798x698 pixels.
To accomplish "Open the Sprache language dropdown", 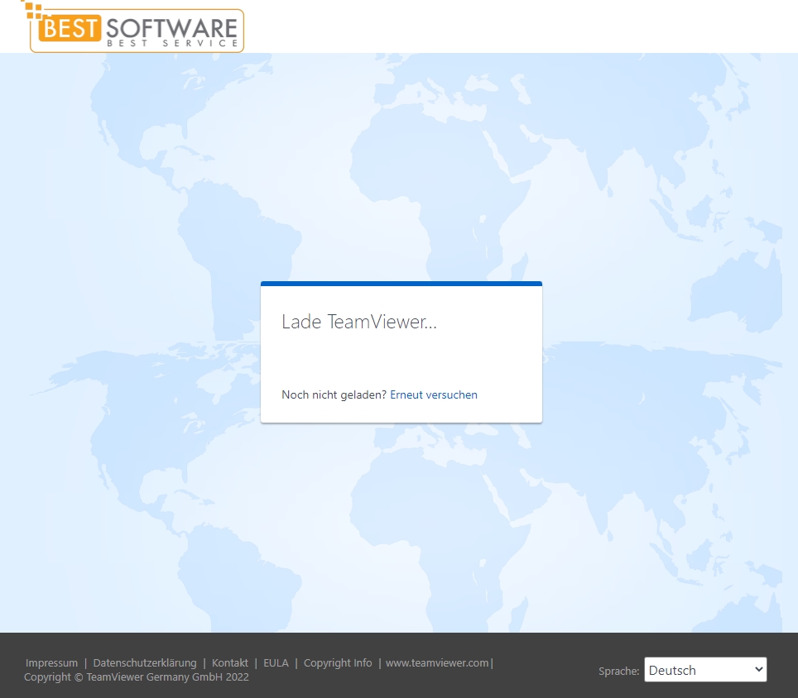I will [x=704, y=669].
